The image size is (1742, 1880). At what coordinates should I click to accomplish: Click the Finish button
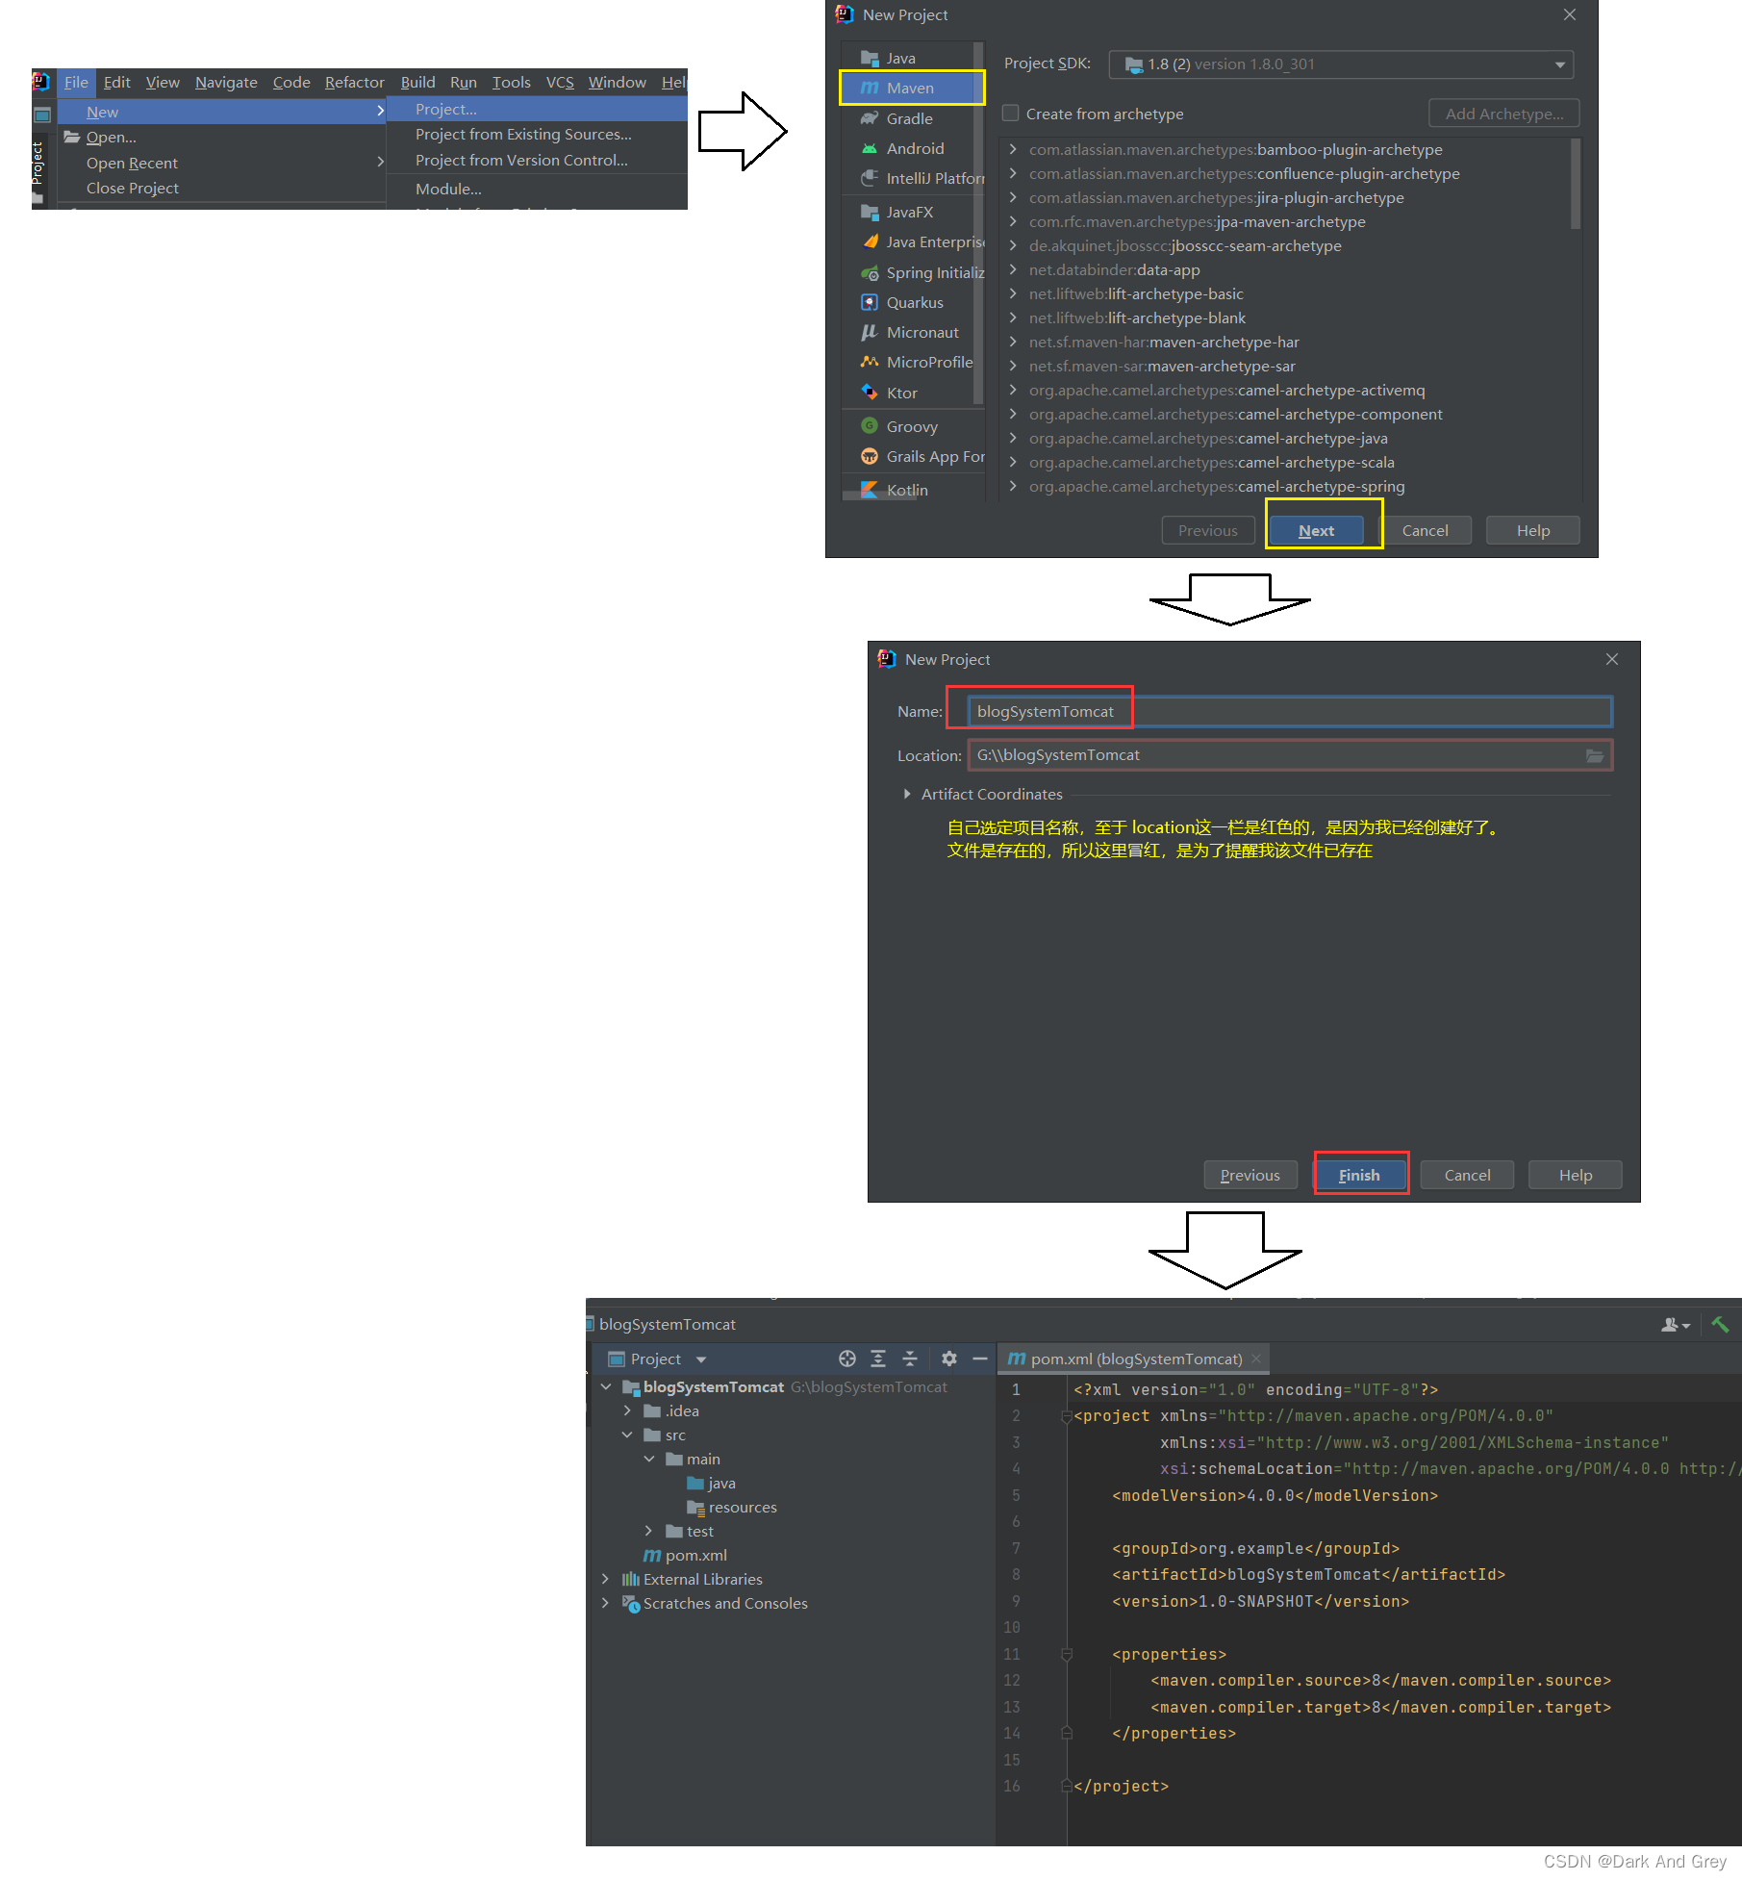pos(1359,1175)
